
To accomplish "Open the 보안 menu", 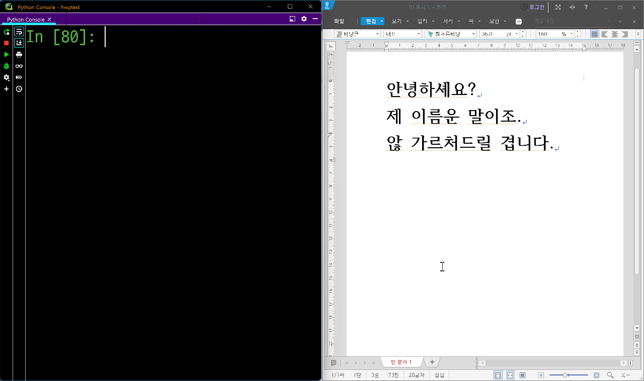I will 494,21.
